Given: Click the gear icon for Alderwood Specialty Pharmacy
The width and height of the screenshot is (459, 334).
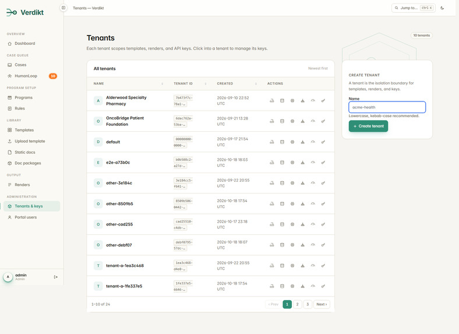Looking at the screenshot, I should (x=292, y=101).
